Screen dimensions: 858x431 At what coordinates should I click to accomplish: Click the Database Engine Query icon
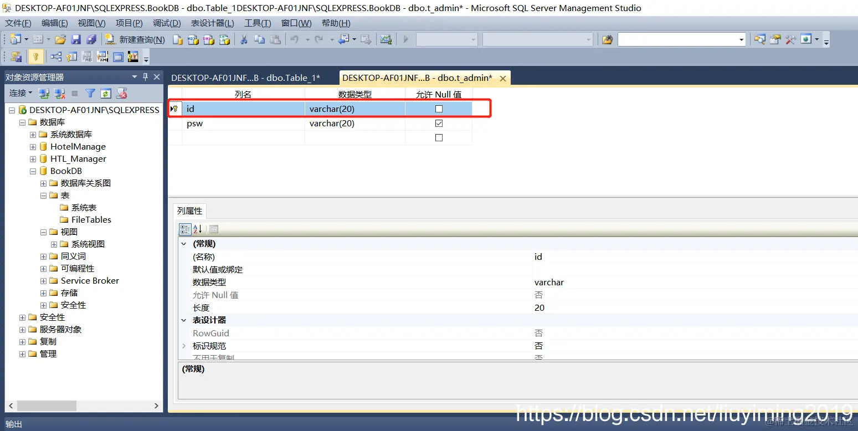178,39
